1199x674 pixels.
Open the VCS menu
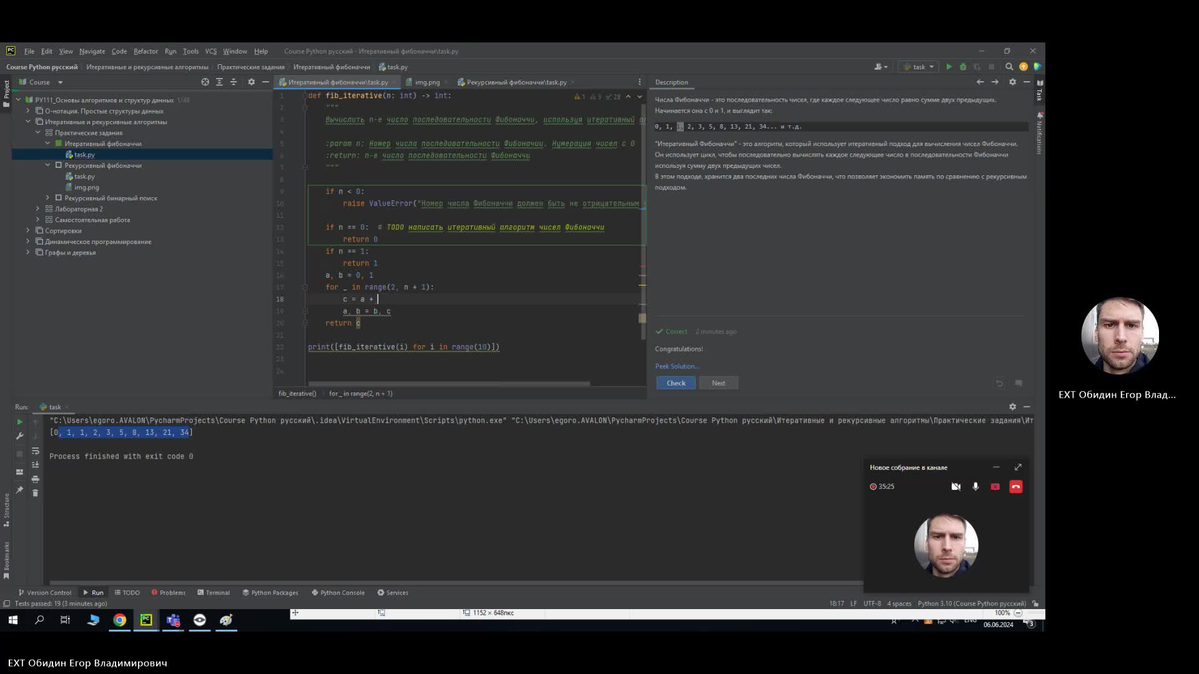pyautogui.click(x=211, y=51)
